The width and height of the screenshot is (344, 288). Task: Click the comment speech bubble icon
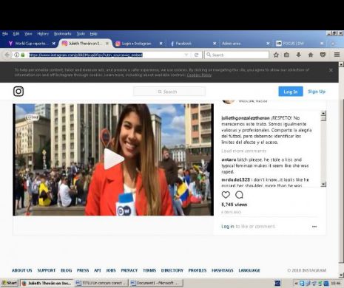click(239, 195)
